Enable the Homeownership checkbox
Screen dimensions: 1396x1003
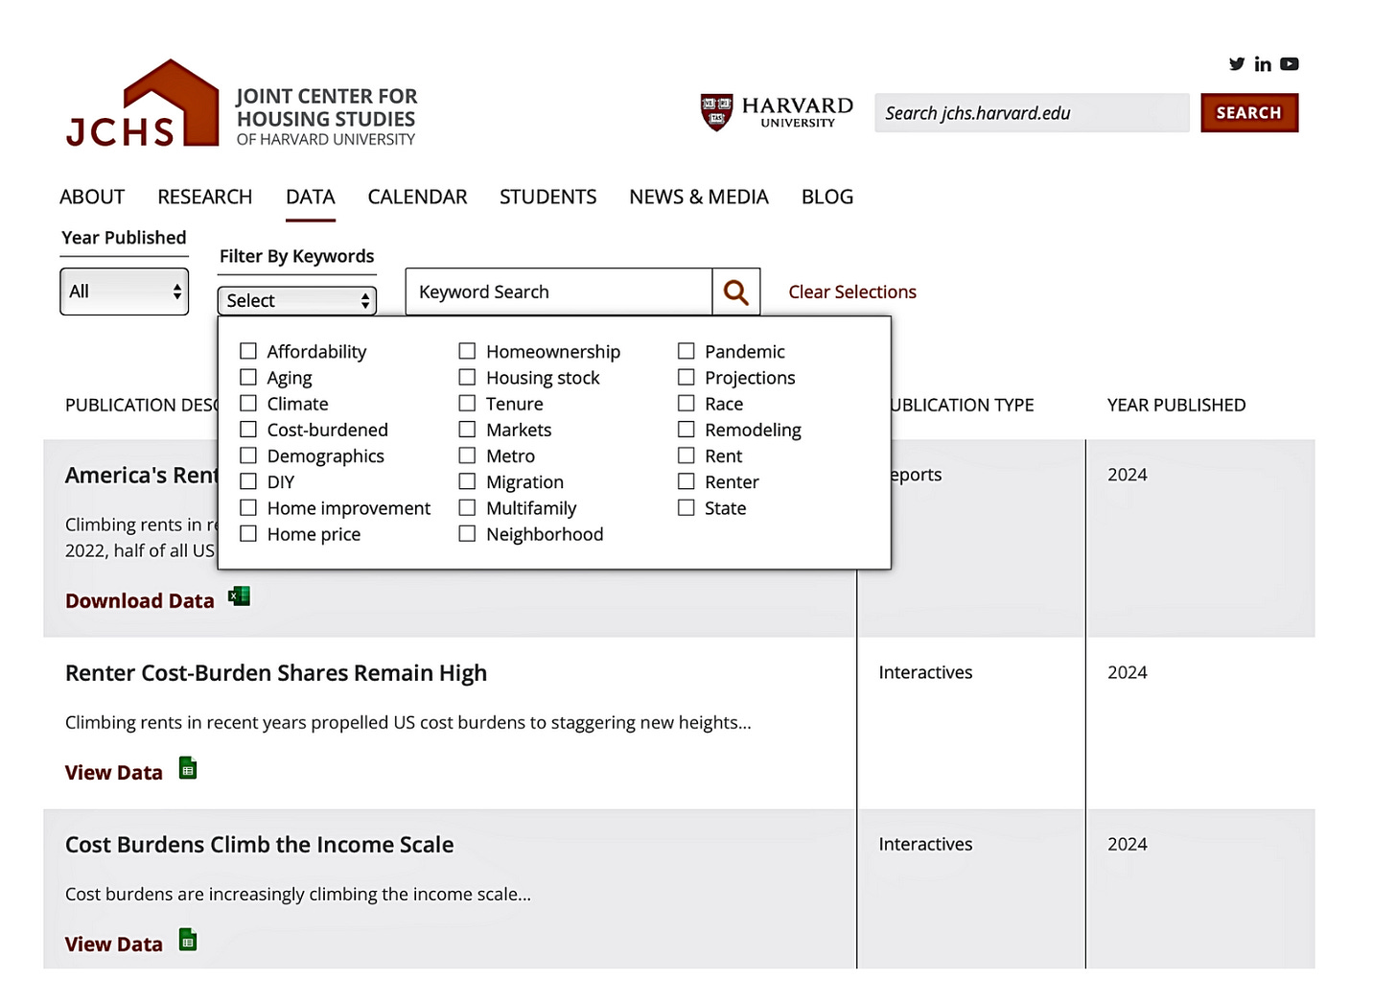click(x=467, y=351)
